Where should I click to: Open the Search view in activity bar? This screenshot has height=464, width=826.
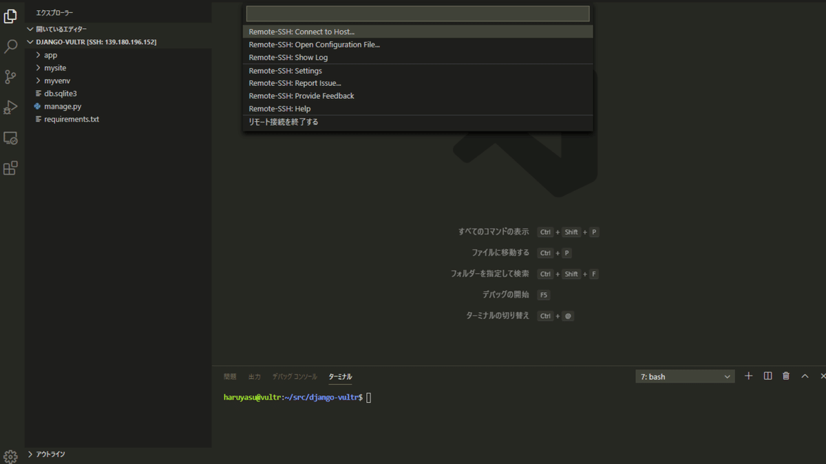[10, 47]
